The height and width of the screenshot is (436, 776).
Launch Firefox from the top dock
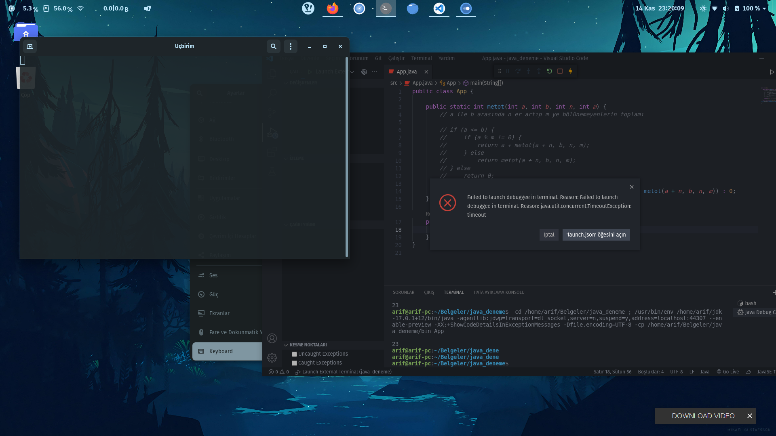click(x=332, y=8)
